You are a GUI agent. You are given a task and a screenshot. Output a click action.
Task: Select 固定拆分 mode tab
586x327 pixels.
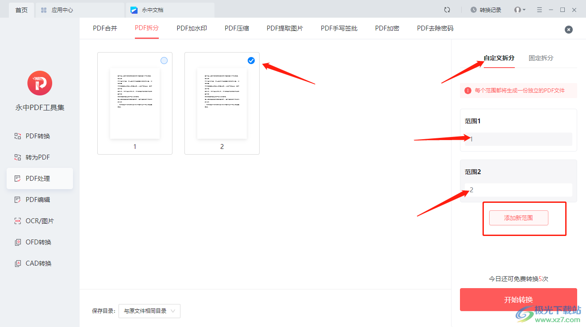coord(541,58)
